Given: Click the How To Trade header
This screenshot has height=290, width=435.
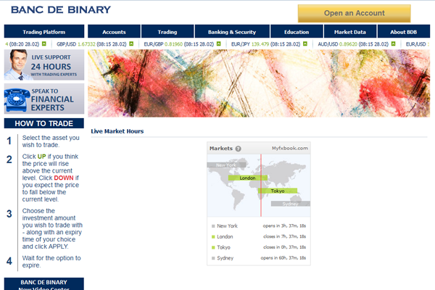Looking at the screenshot, I should [44, 123].
